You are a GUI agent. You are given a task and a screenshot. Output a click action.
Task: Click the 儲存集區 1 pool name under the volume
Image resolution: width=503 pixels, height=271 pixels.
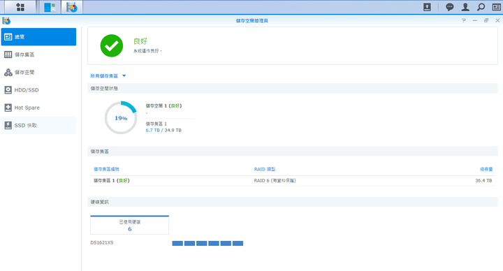point(156,124)
